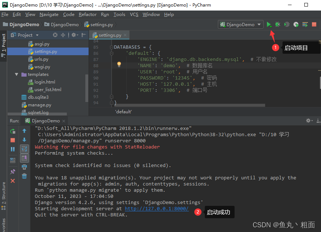Open the Tools menu
This screenshot has width=321, height=232.
(119, 15)
